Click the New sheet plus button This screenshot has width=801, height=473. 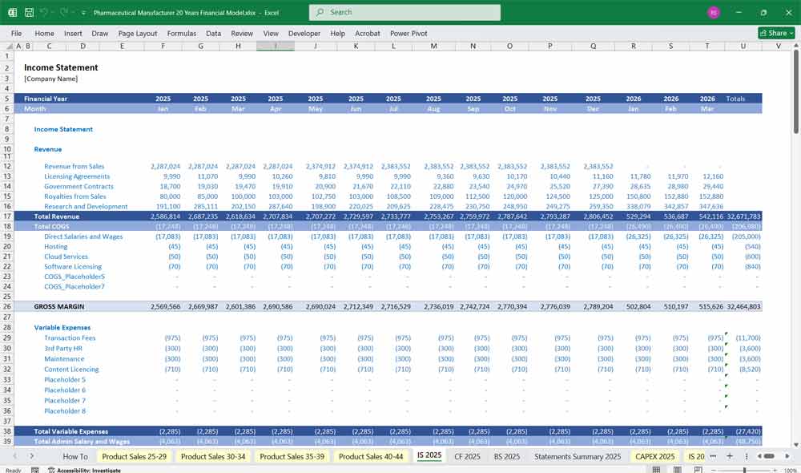point(730,455)
